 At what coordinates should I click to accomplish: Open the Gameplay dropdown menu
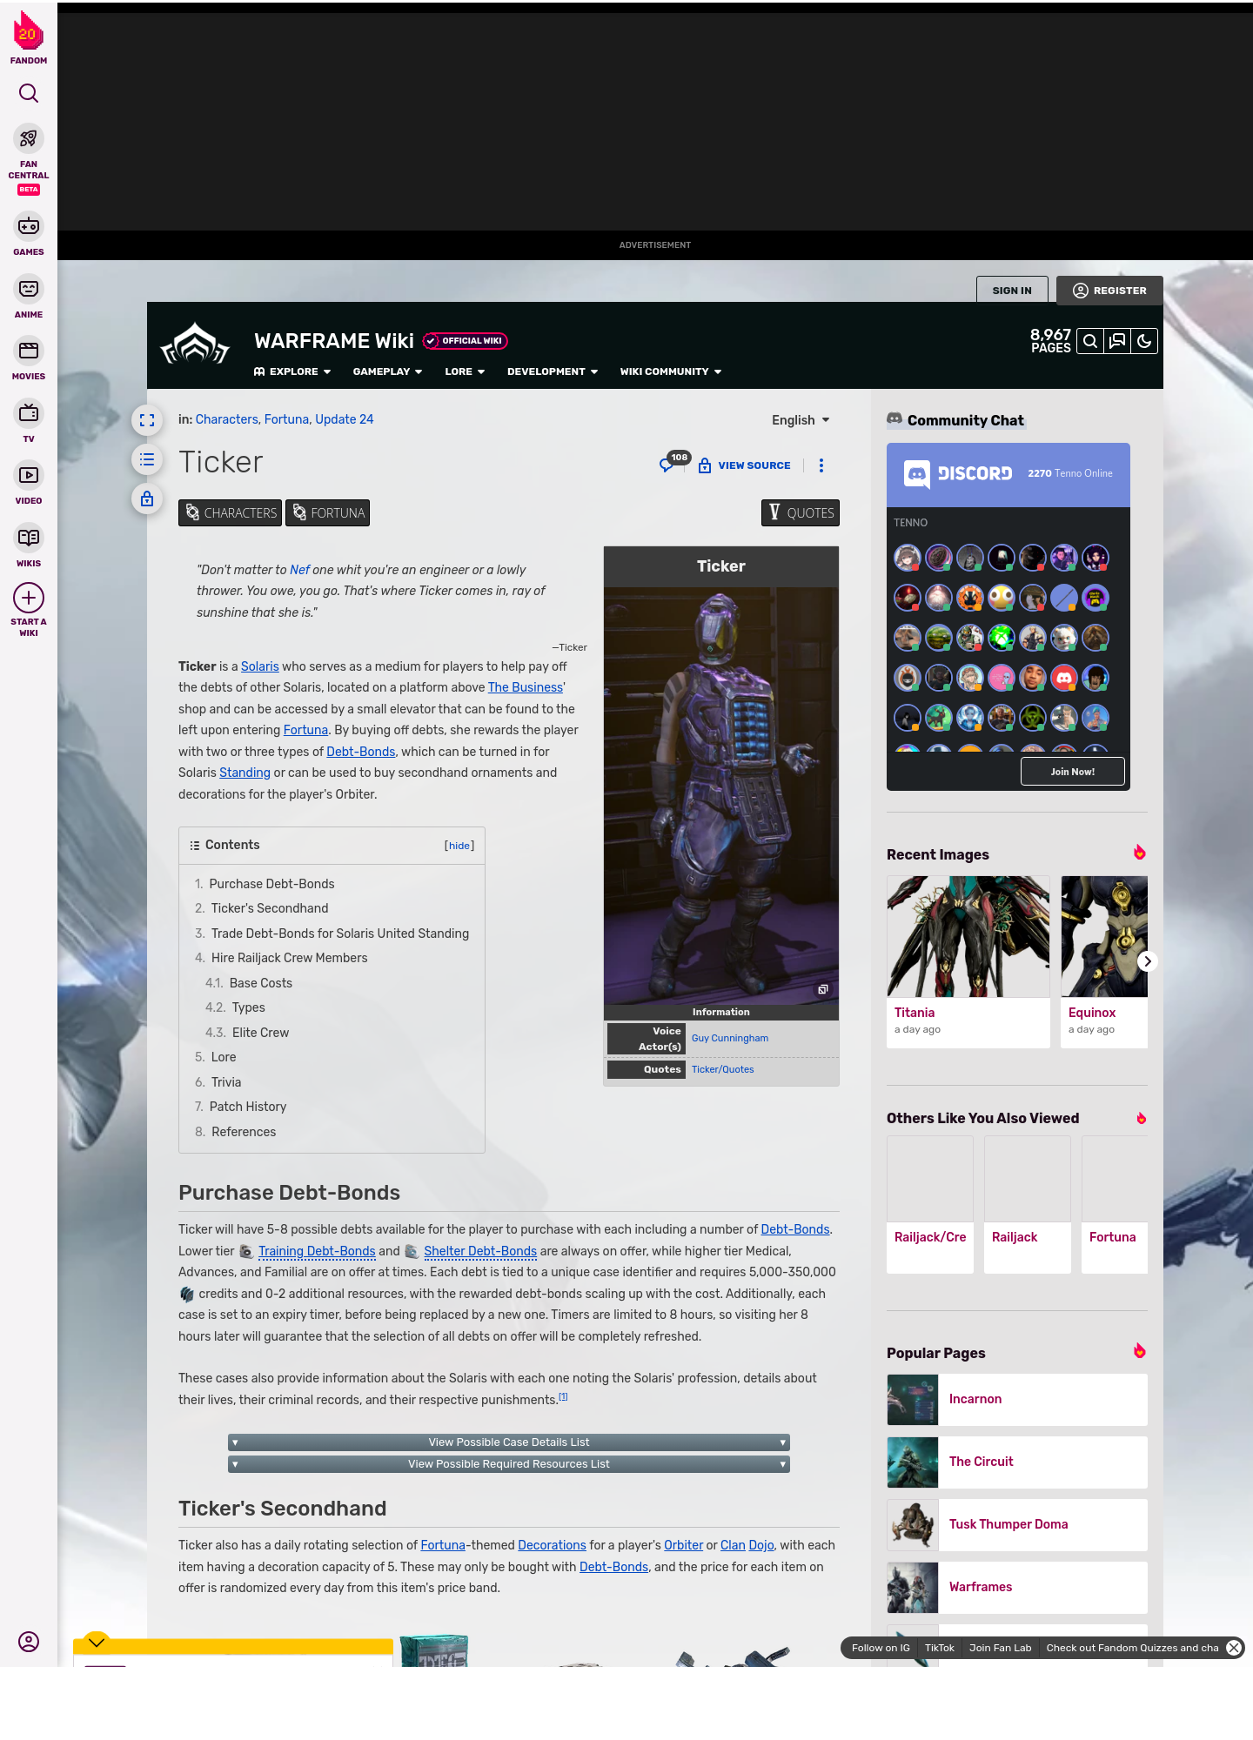point(387,371)
